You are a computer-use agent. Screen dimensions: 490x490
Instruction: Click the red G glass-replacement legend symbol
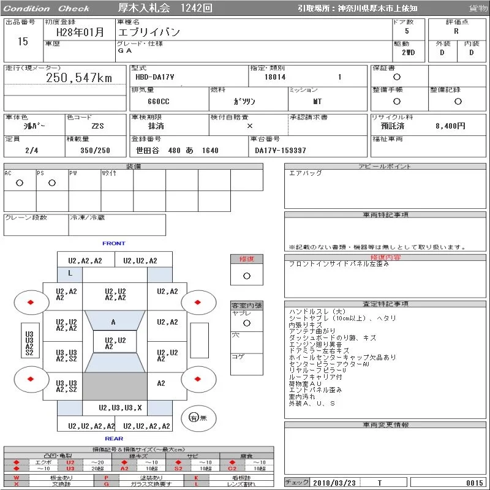point(106,484)
